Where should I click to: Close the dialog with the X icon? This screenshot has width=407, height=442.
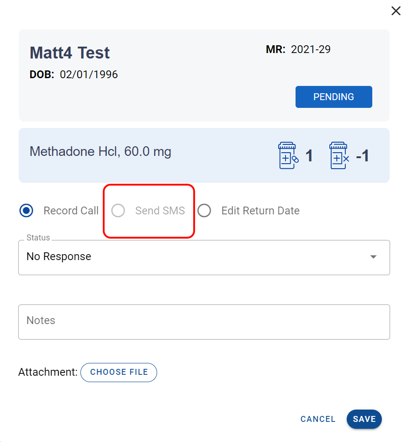(x=396, y=11)
